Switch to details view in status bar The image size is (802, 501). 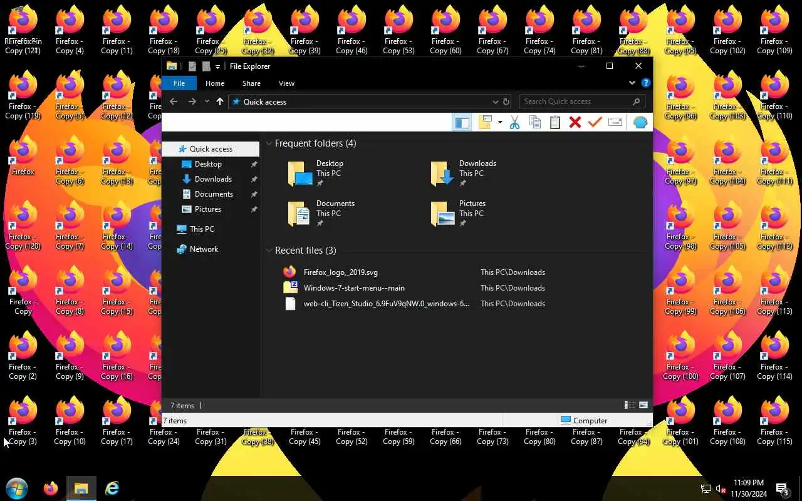630,405
